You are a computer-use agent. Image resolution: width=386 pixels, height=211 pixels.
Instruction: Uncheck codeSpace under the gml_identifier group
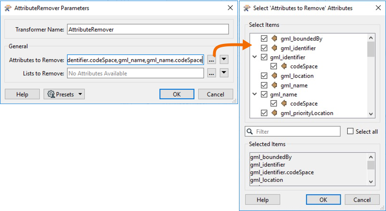pyautogui.click(x=273, y=66)
